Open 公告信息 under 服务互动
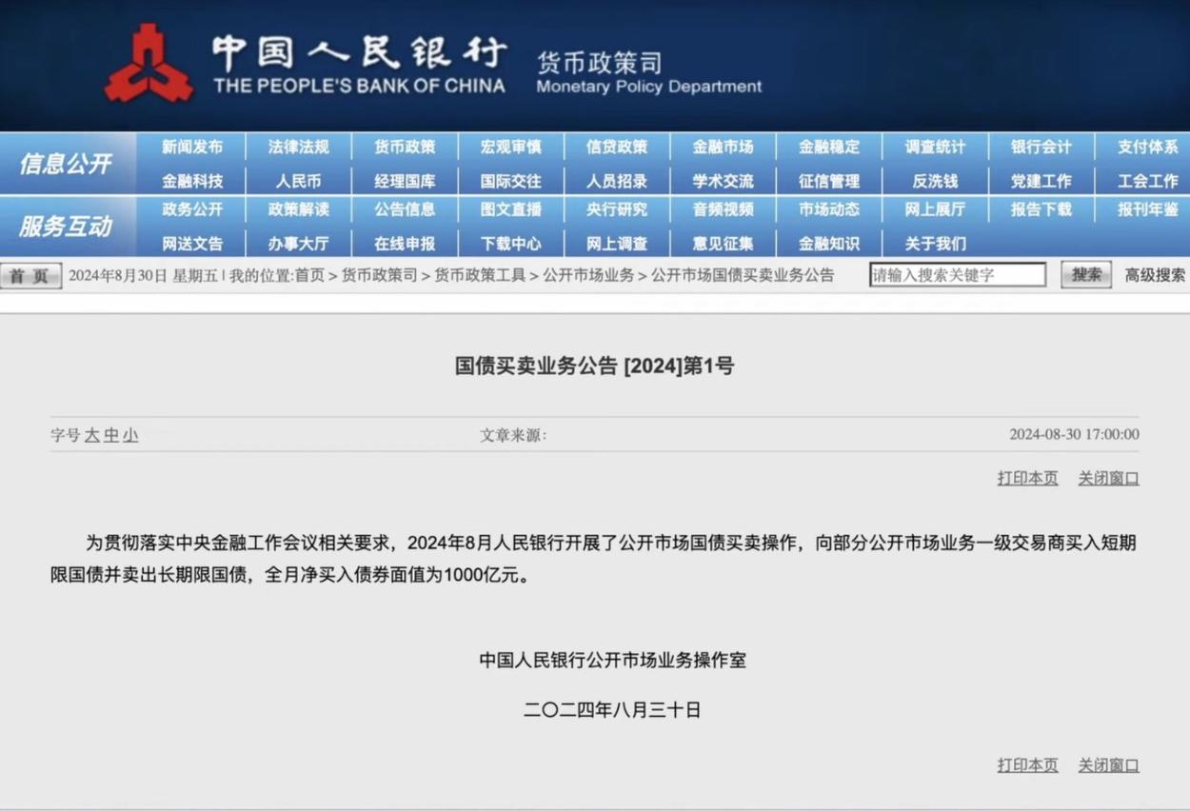The image size is (1190, 811). [405, 209]
